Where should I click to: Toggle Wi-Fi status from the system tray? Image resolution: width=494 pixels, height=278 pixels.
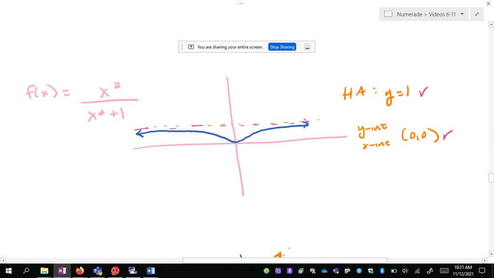417,271
